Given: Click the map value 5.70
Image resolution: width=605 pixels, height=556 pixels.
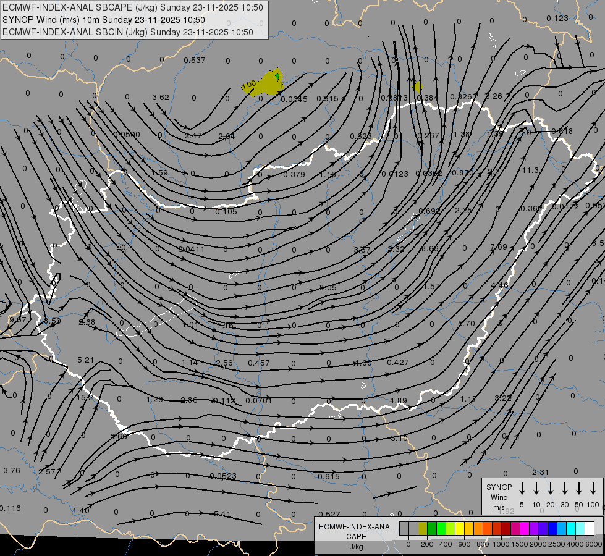Looking at the screenshot, I should pyautogui.click(x=467, y=323).
